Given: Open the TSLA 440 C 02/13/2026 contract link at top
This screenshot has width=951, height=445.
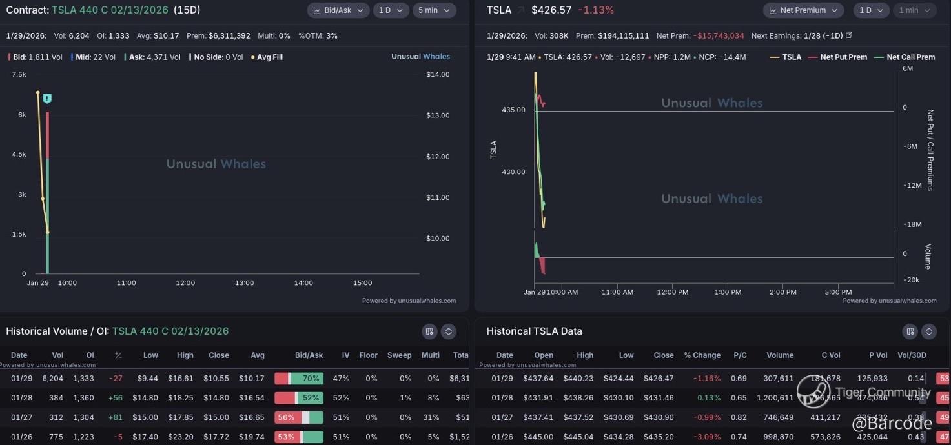Looking at the screenshot, I should pos(110,10).
